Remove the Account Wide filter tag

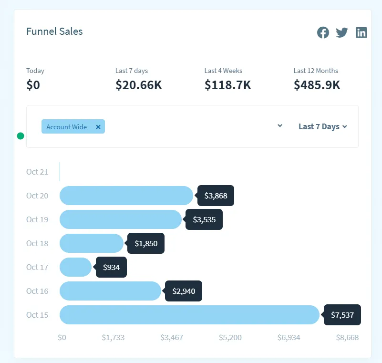[x=98, y=127]
